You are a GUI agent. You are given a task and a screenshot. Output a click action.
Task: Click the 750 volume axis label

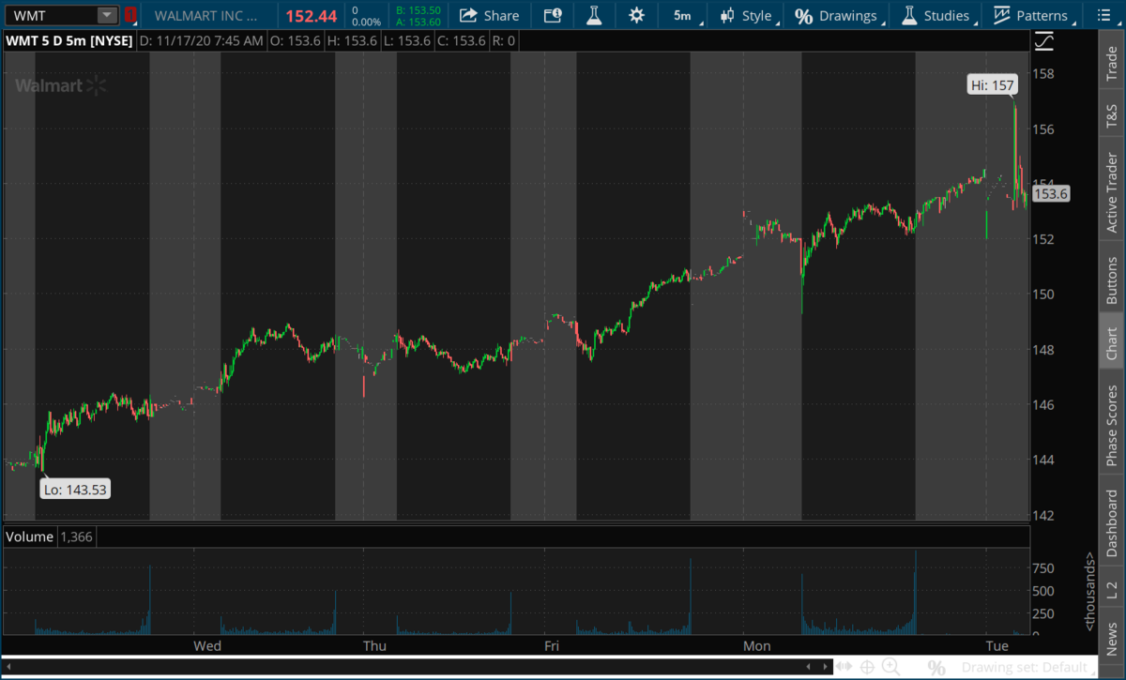[1043, 568]
